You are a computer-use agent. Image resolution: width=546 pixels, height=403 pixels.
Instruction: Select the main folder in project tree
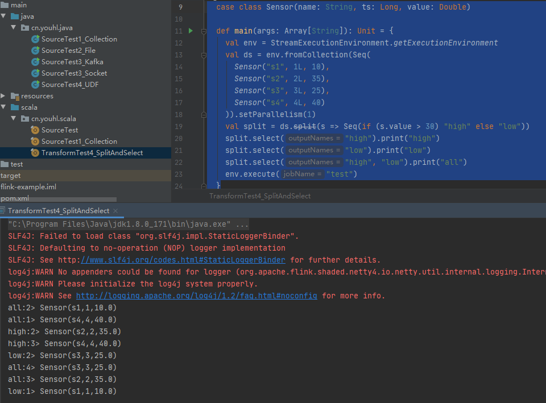(18, 5)
